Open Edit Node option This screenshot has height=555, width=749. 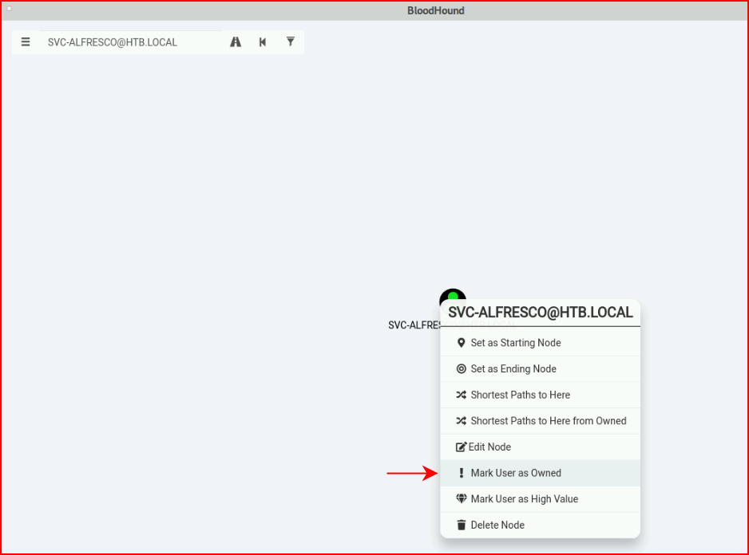pyautogui.click(x=540, y=447)
